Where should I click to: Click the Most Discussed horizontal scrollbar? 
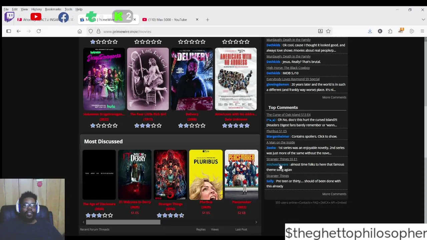(123, 222)
